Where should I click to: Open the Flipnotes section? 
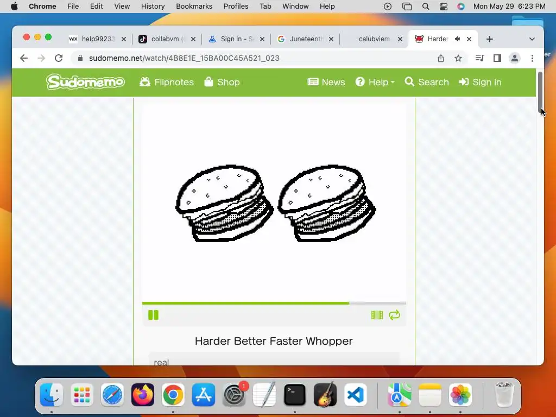coord(167,82)
